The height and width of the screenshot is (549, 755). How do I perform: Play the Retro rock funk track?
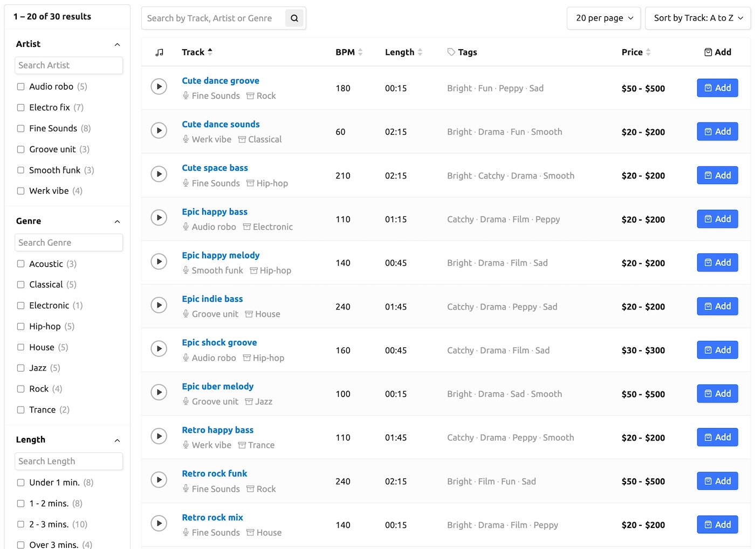click(x=159, y=479)
